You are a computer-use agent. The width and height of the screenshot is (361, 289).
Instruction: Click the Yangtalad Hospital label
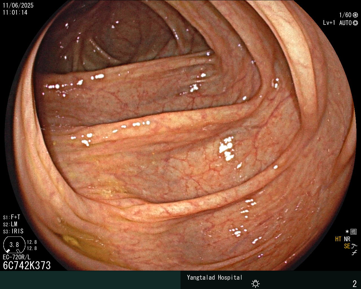point(214,277)
